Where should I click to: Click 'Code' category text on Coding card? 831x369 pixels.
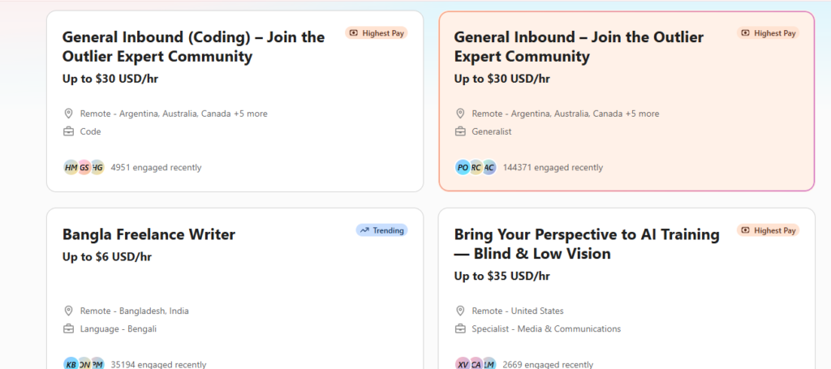(91, 132)
